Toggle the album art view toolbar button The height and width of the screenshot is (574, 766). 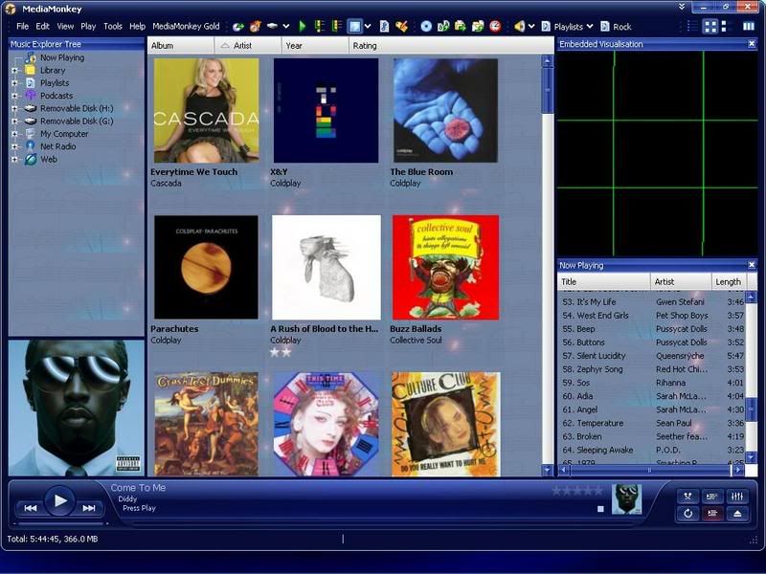coord(354,27)
